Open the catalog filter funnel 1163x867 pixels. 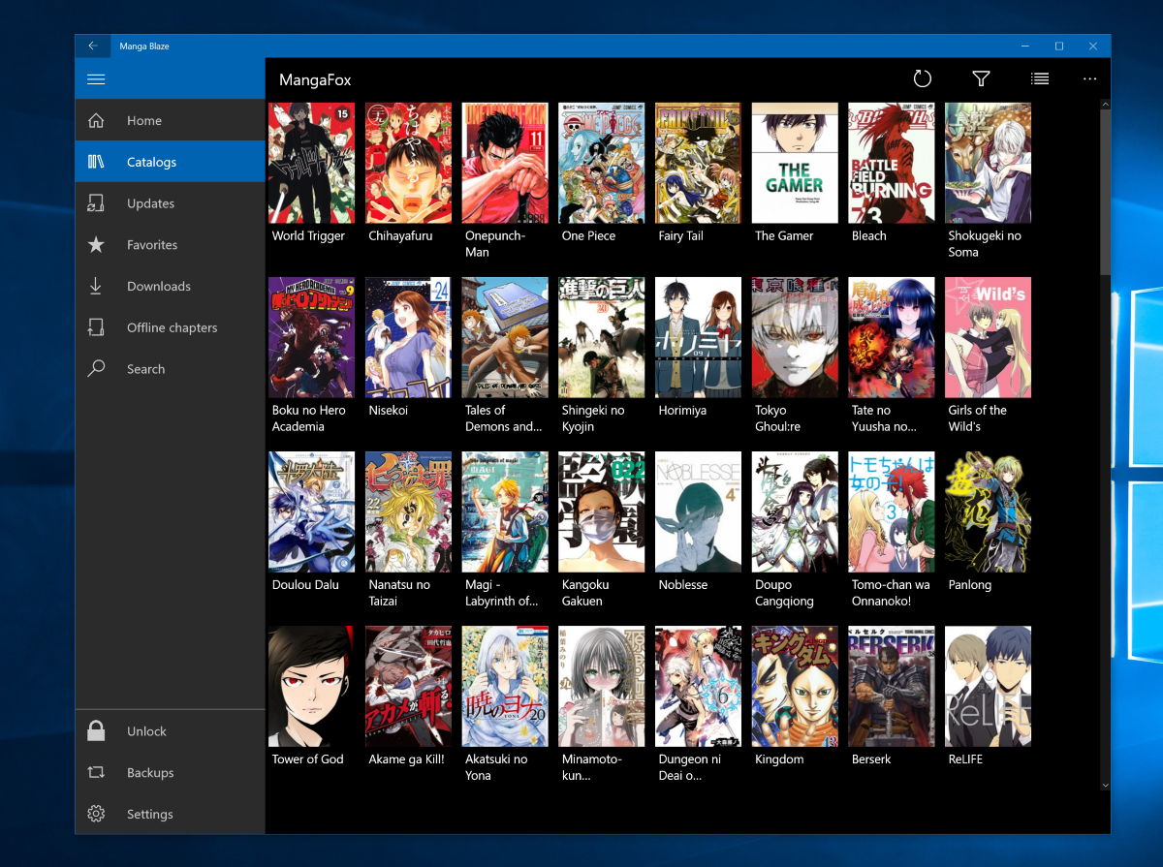(981, 79)
